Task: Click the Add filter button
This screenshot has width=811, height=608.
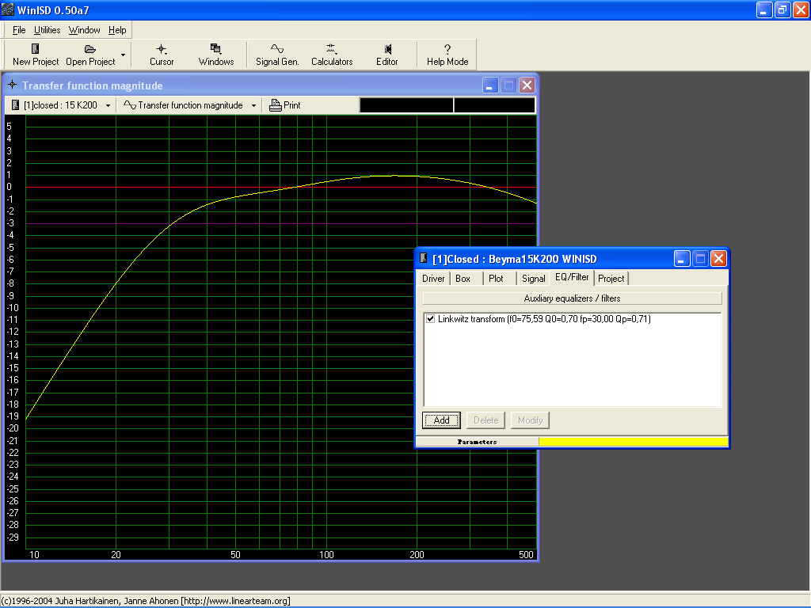Action: 441,420
